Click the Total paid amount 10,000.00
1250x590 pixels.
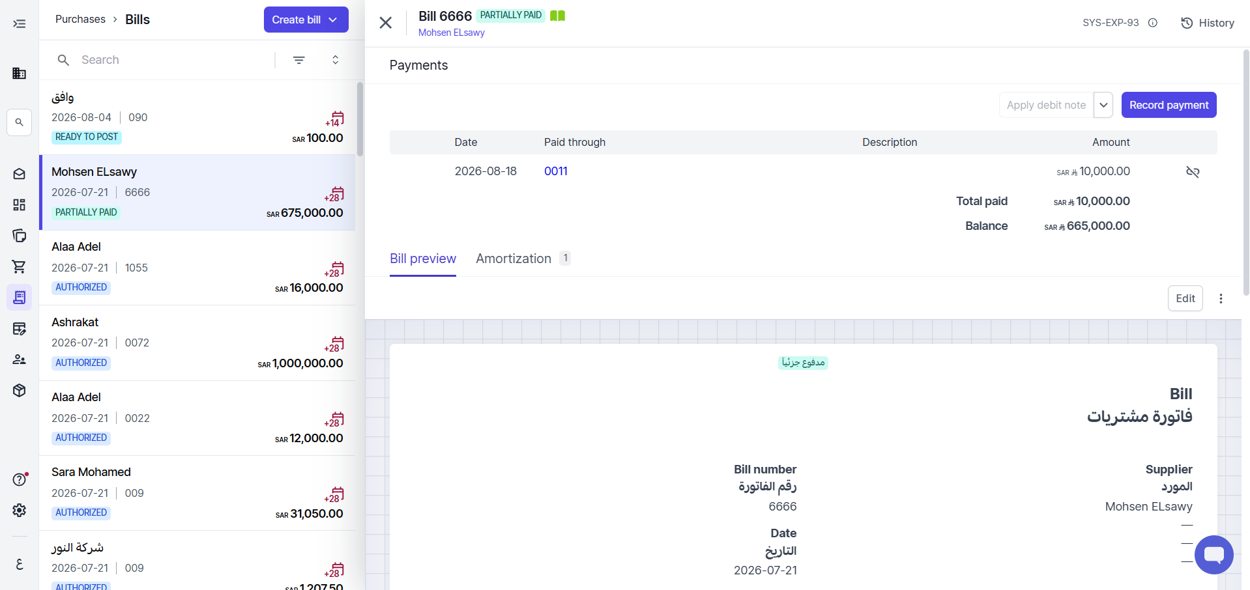[x=1092, y=201]
